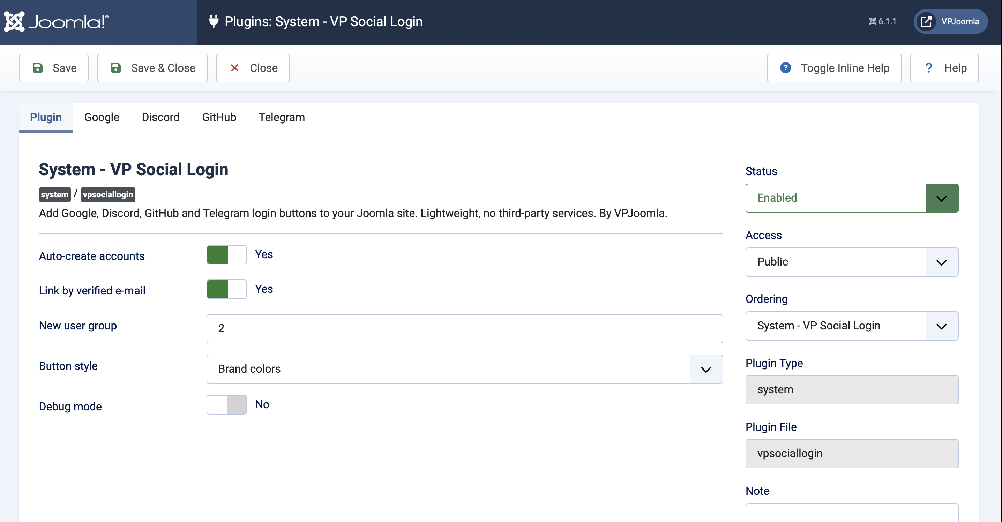This screenshot has width=1002, height=522.
Task: Click the Save & Close button label
Action: click(163, 68)
